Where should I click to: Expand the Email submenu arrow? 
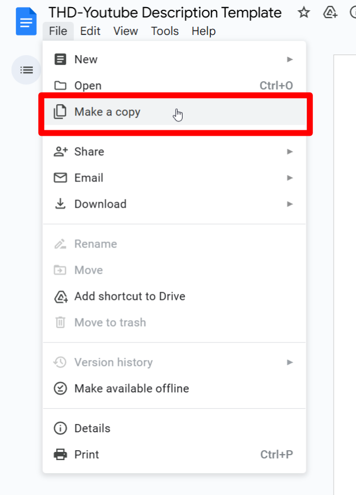(290, 178)
